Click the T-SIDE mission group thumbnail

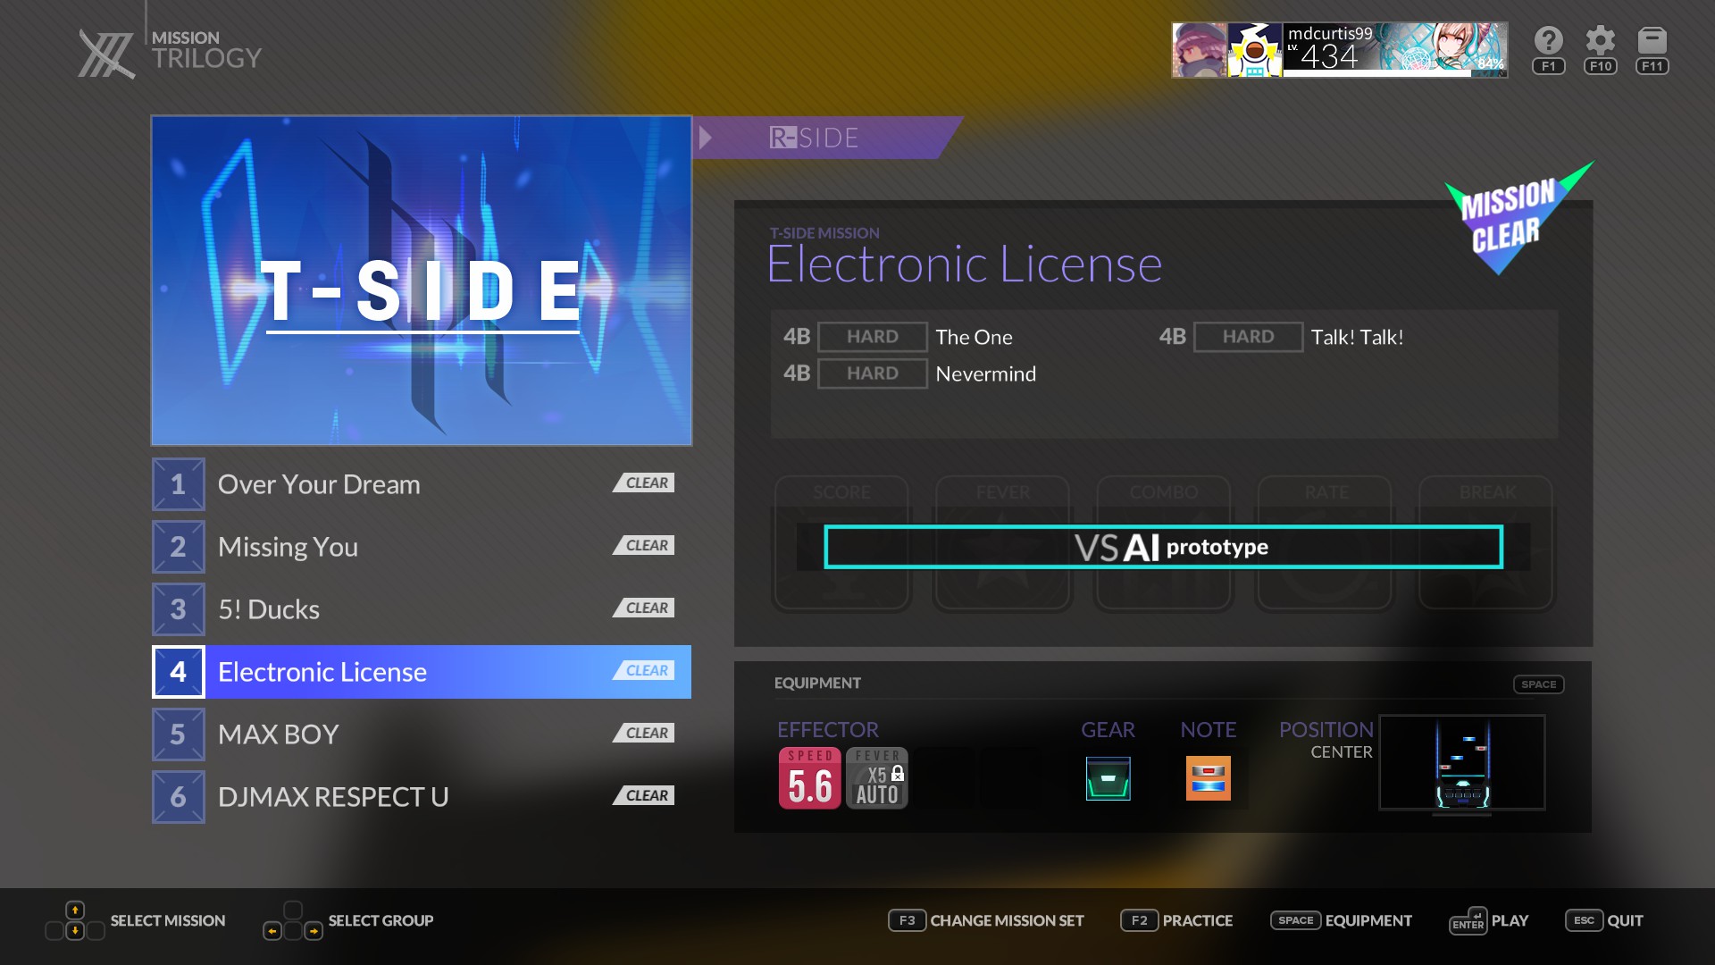coord(421,281)
